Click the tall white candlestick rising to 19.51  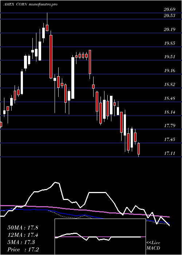coord(73,78)
